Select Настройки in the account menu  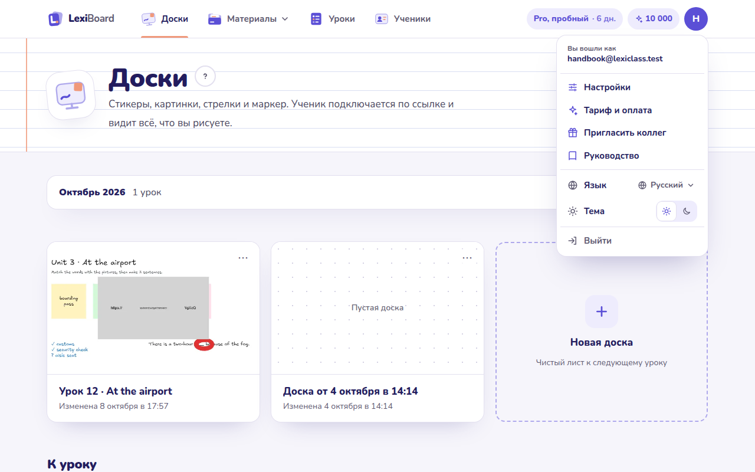(x=632, y=87)
